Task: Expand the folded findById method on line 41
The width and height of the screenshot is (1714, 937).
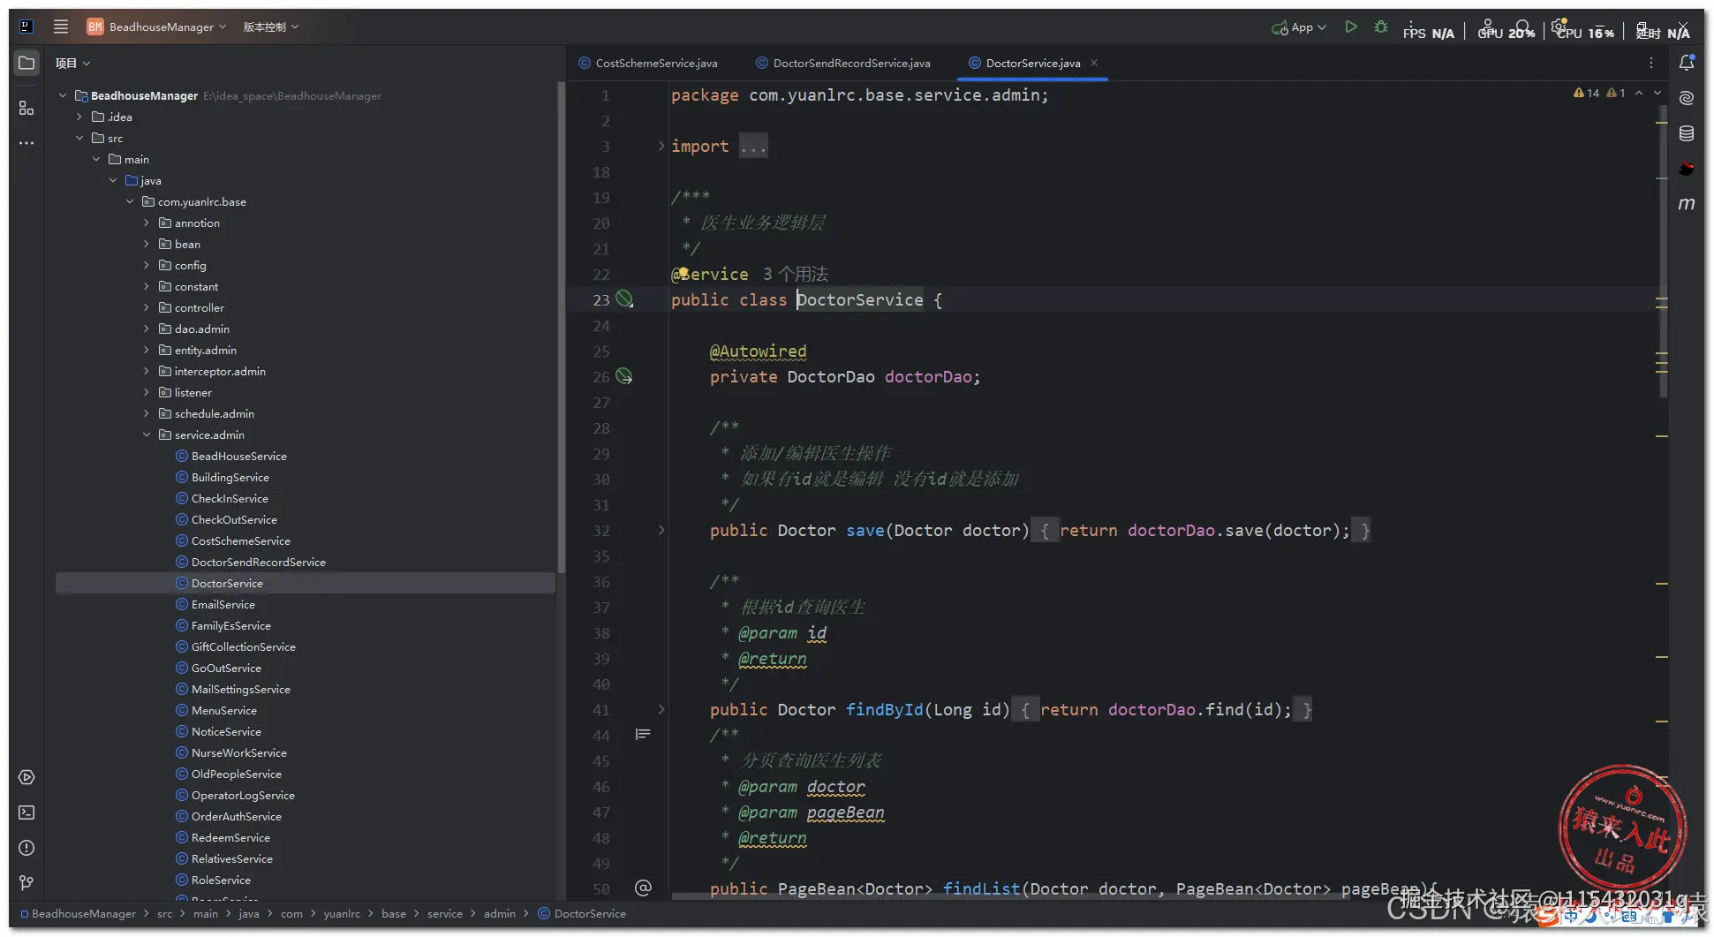Action: pos(661,709)
